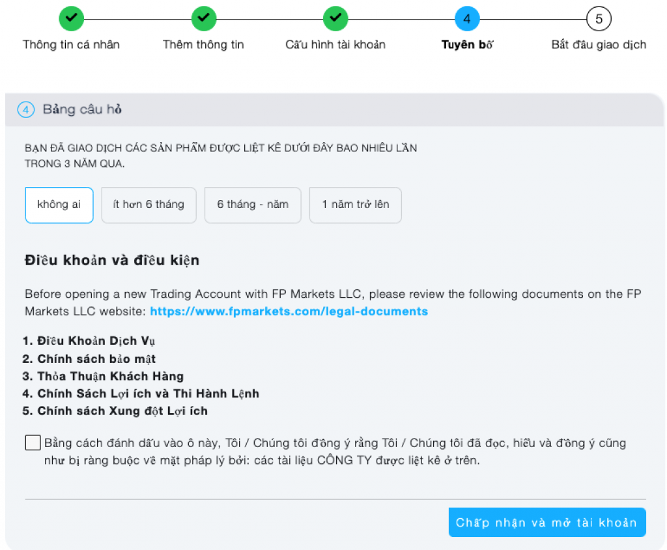This screenshot has height=550, width=667.
Task: Click the green checkmark above Thêm thông tin
Action: (x=204, y=18)
